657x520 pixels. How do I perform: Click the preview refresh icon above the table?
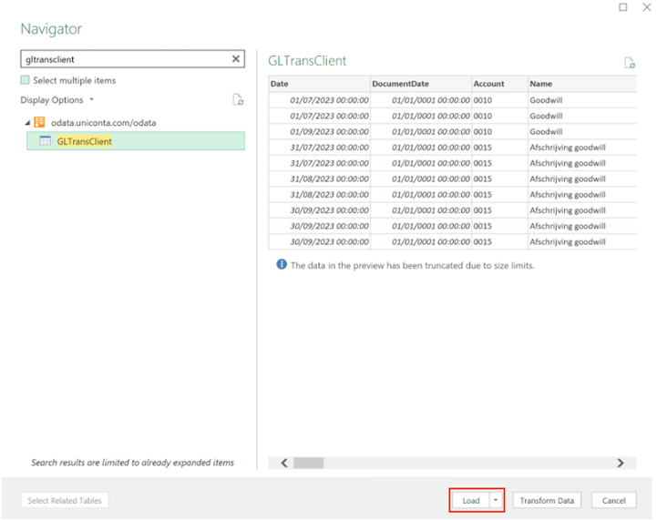point(629,63)
